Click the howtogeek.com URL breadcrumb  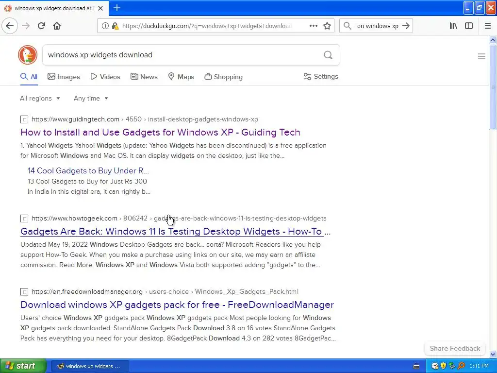(179, 218)
